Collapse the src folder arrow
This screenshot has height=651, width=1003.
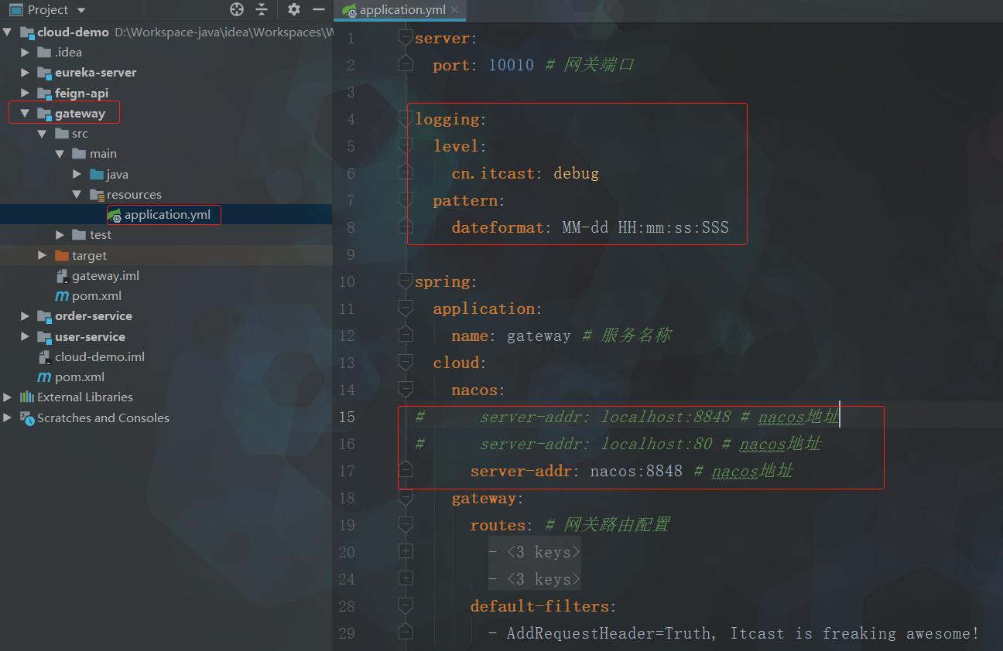43,134
